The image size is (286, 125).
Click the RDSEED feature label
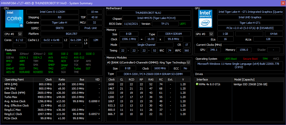[38, 72]
